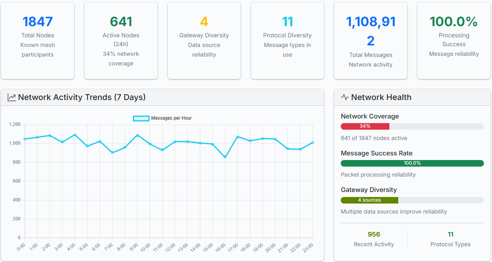This screenshot has width=492, height=262.
Task: Click the 956 Recent Activity figure
Action: (x=374, y=234)
